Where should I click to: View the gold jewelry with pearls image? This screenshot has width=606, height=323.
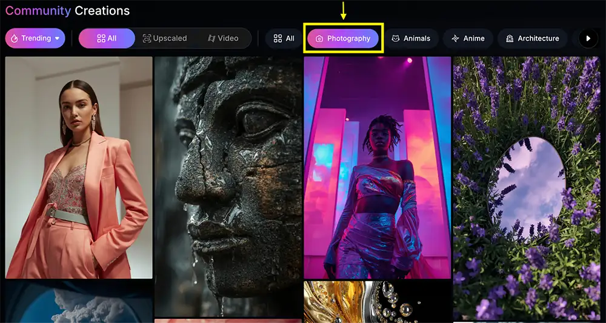click(x=377, y=302)
